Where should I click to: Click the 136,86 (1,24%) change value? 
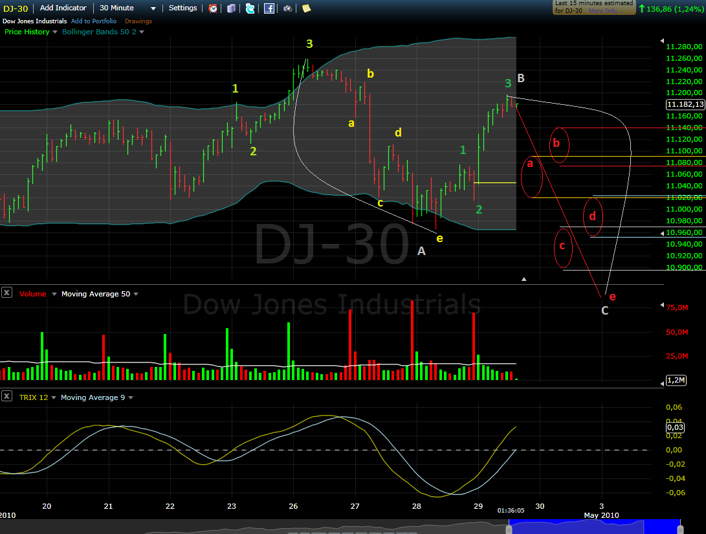coord(674,9)
